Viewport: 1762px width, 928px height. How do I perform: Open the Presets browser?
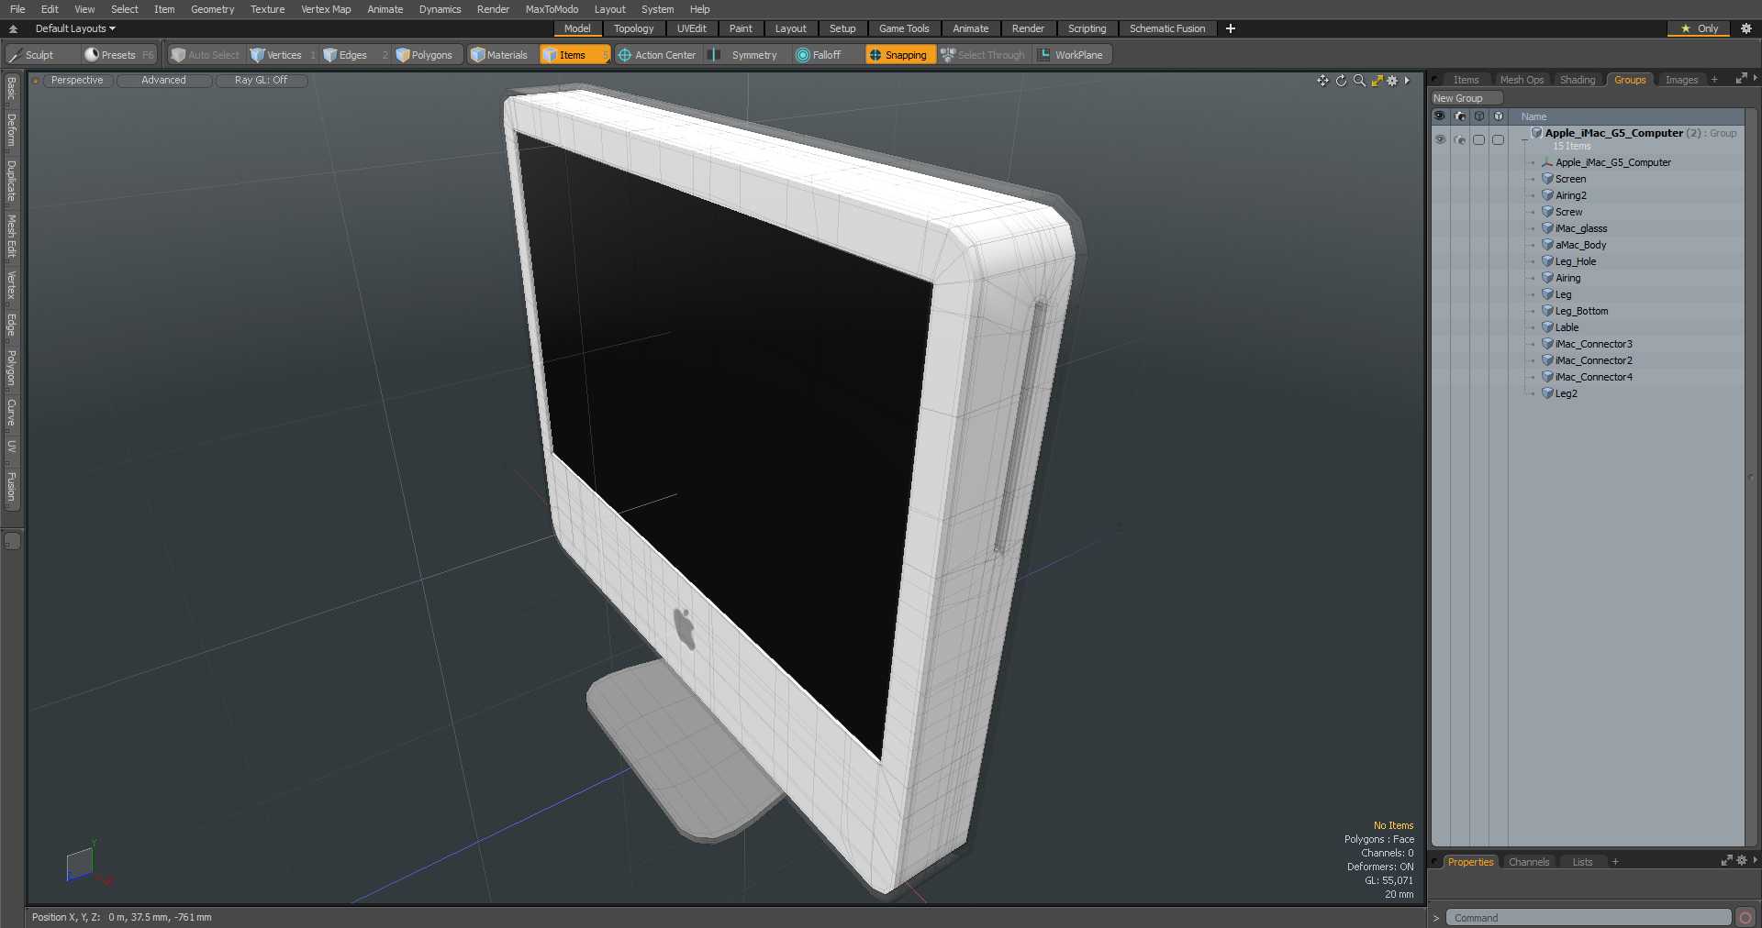(x=119, y=55)
